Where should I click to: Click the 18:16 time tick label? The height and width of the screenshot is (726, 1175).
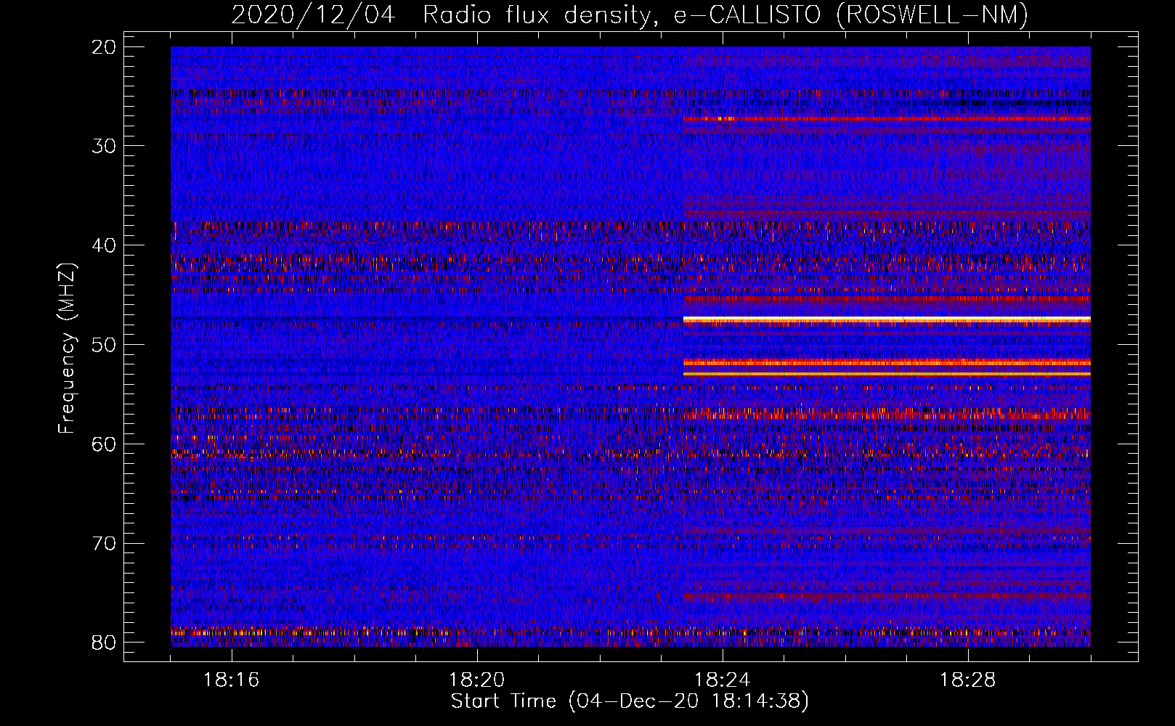232,680
